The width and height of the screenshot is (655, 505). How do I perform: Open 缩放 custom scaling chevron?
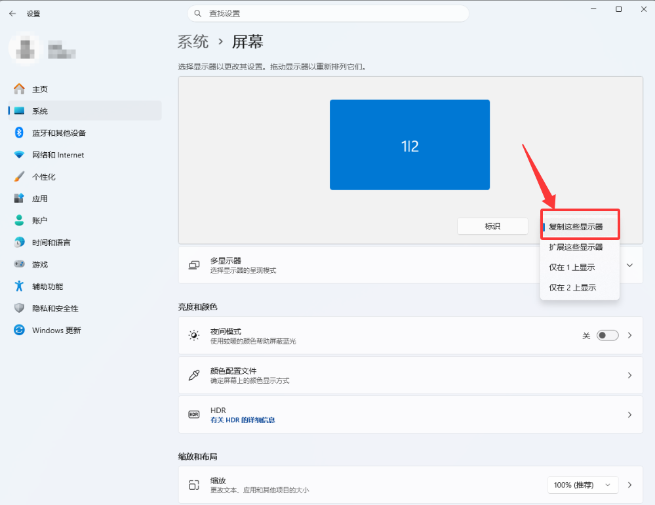click(629, 485)
